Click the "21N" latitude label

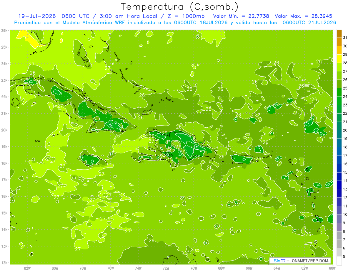coord(4,113)
